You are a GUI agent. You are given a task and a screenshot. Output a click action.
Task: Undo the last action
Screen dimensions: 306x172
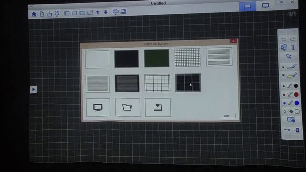pyautogui.click(x=284, y=39)
